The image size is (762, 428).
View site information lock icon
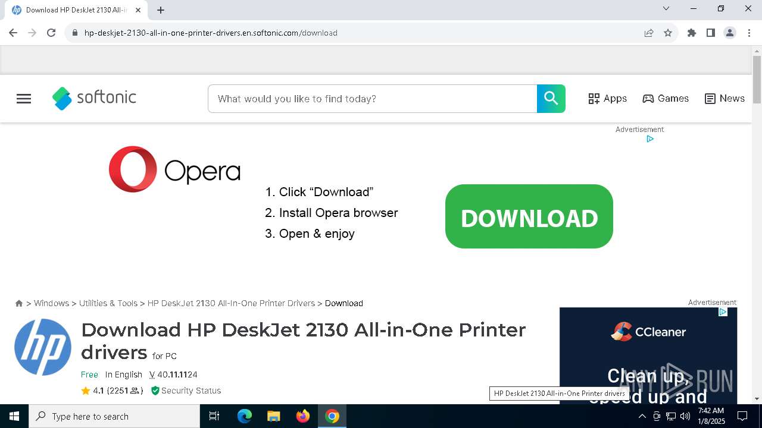click(x=74, y=33)
